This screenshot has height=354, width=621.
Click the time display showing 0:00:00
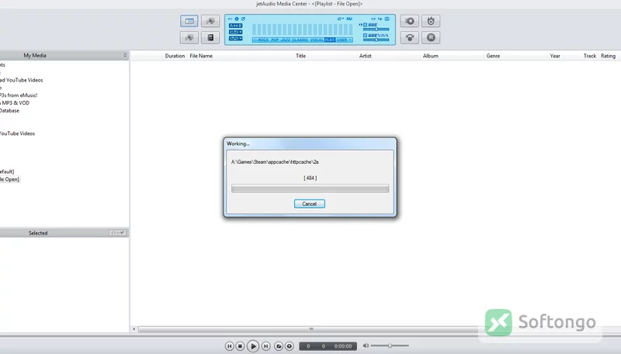343,346
